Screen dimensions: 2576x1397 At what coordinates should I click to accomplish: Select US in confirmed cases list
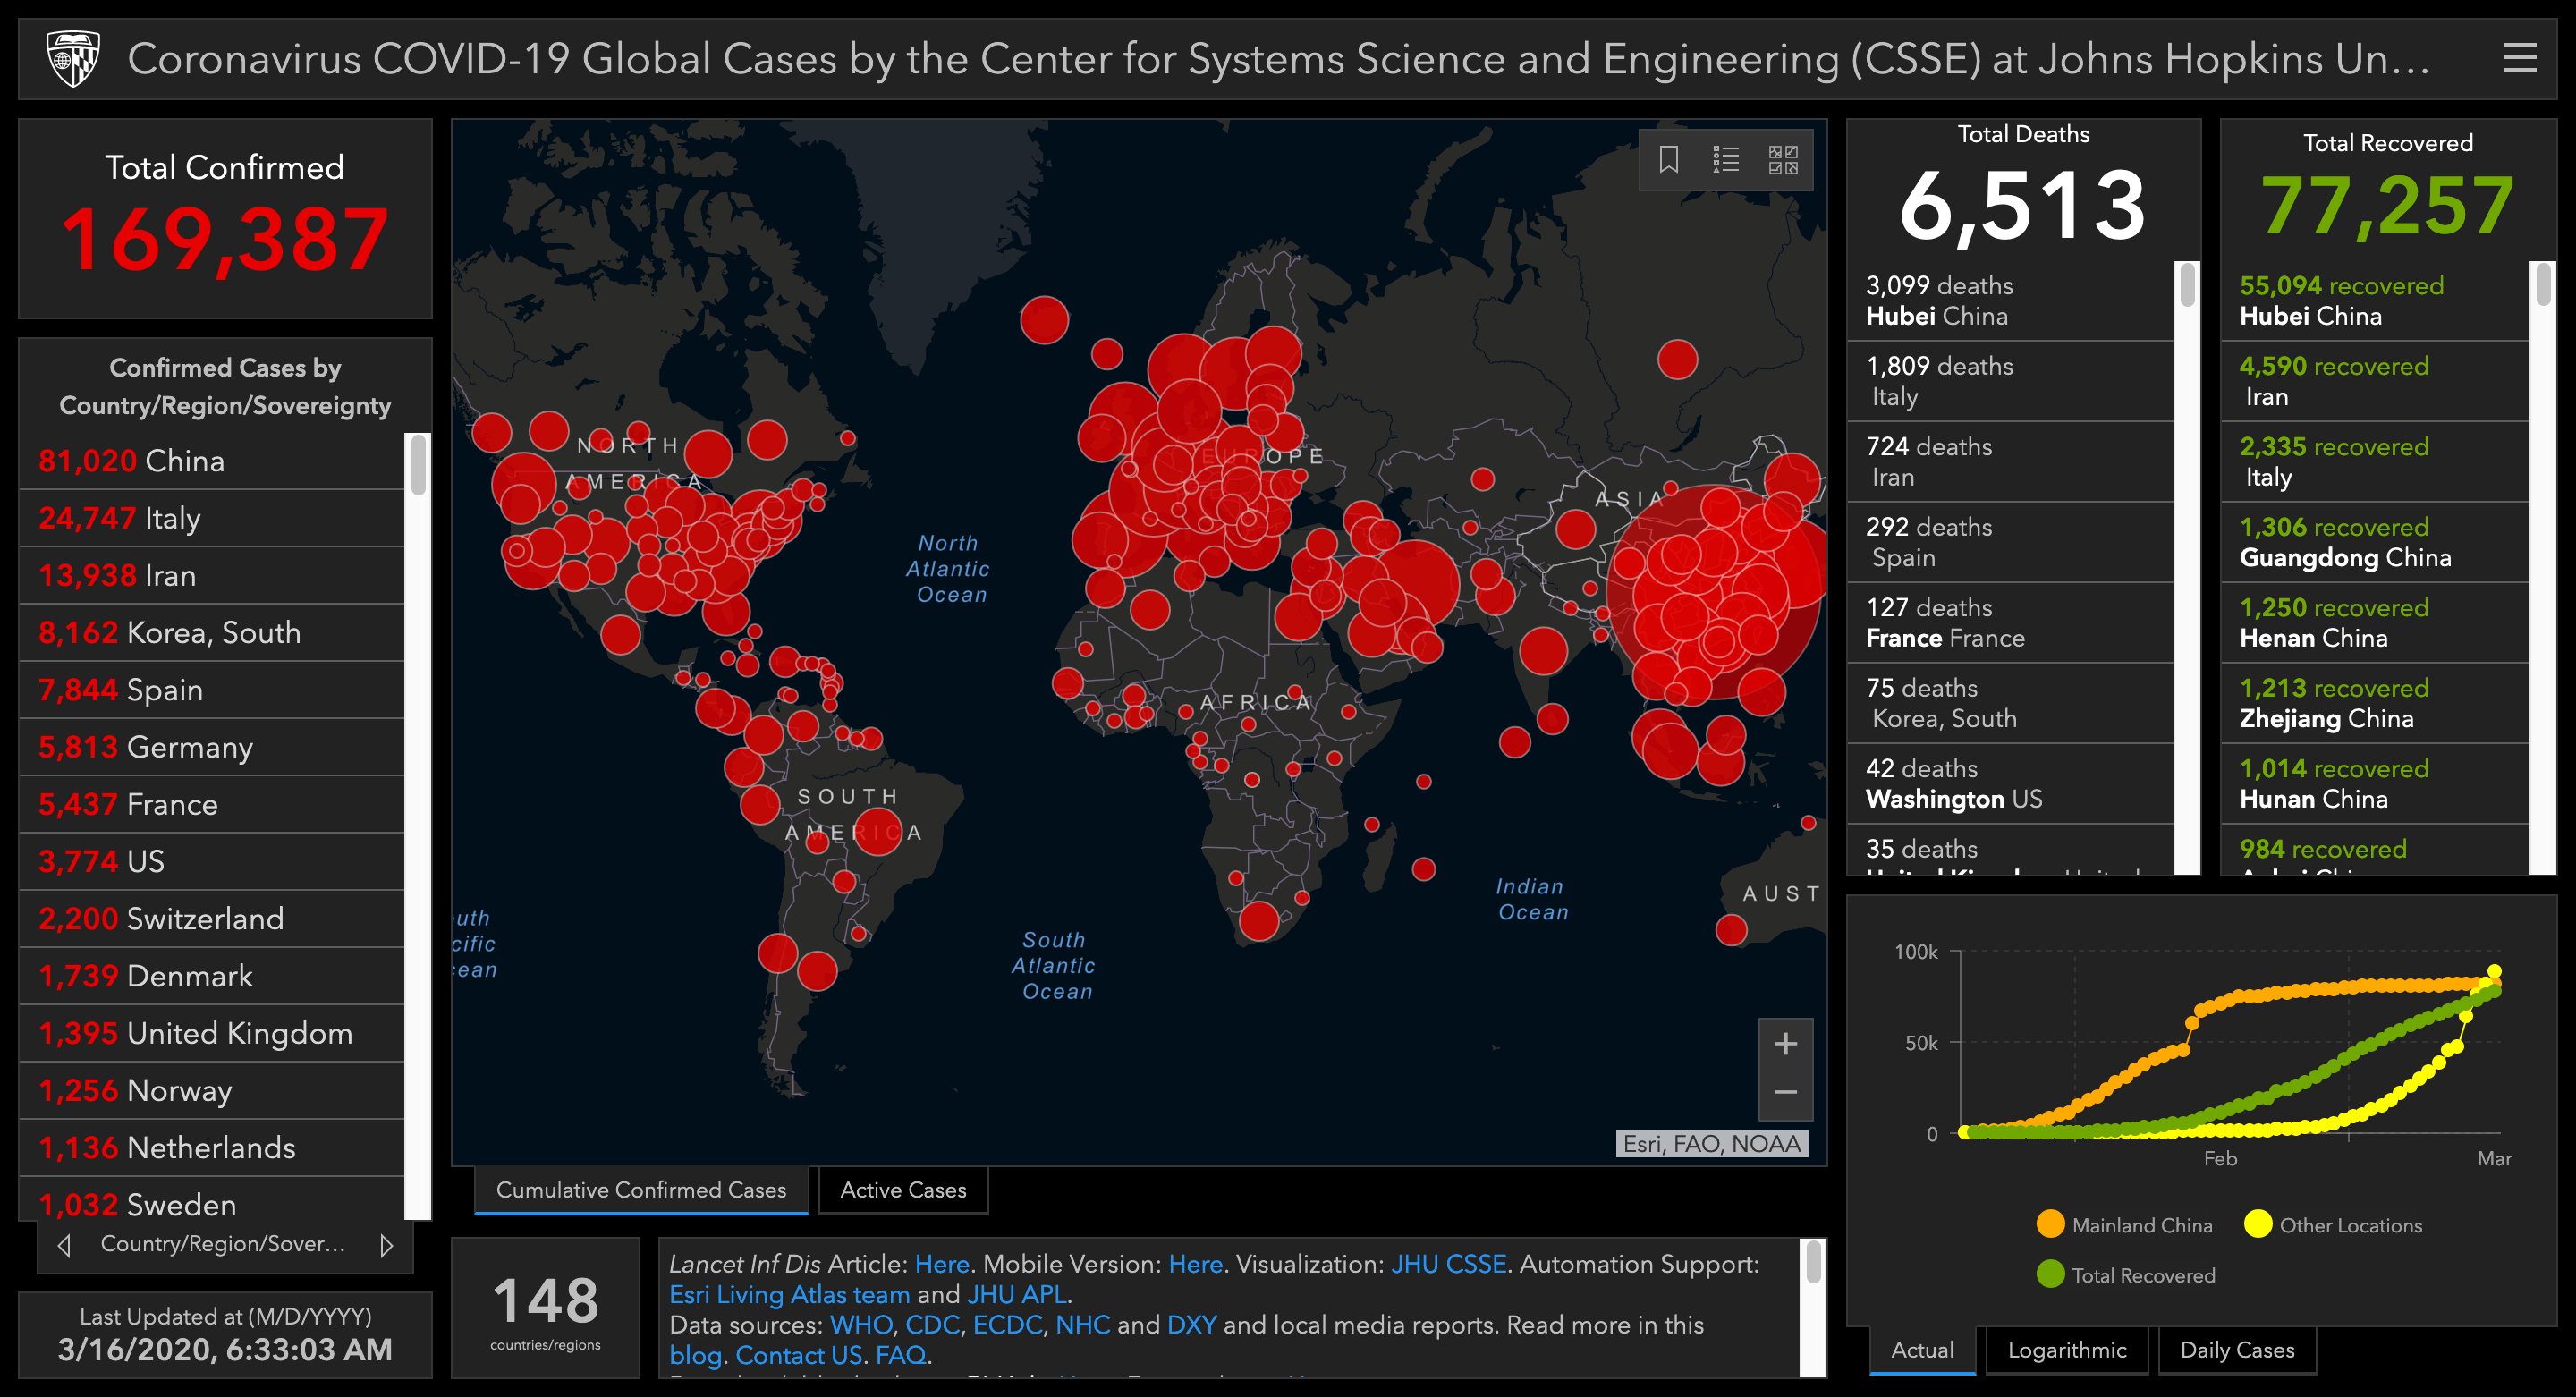click(x=211, y=861)
